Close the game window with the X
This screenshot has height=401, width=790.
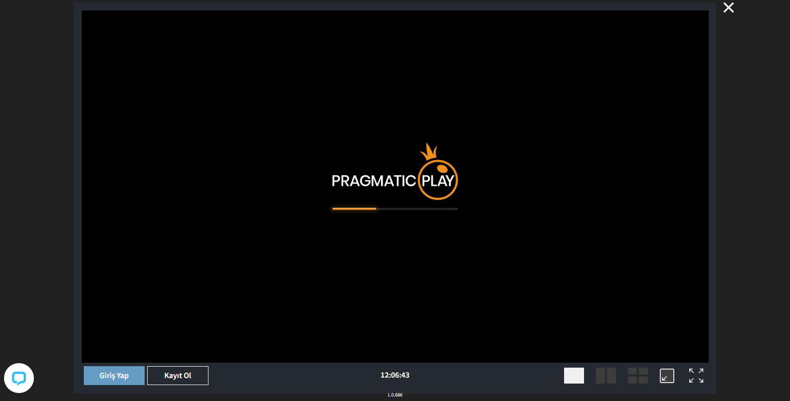(x=728, y=7)
